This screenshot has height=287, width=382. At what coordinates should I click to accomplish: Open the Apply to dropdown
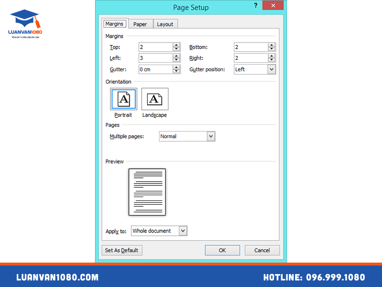tap(182, 231)
